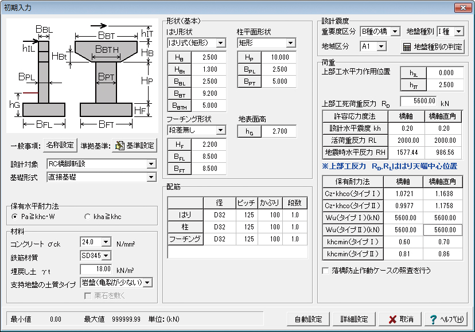Screen dimensions: 475x332
Task: Click the 橋軸直角 header in 保有耐力法 table
Action: point(443,182)
